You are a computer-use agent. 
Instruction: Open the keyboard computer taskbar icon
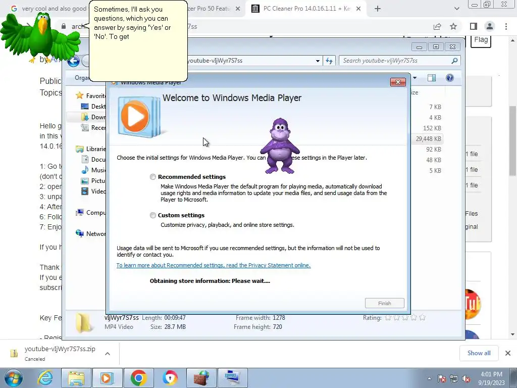point(233,378)
